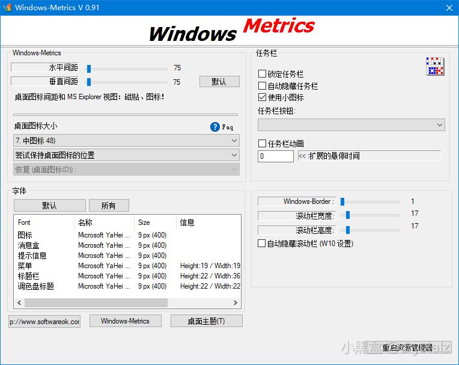
Task: Open the 任务栏按钮 combo box
Action: point(351,125)
